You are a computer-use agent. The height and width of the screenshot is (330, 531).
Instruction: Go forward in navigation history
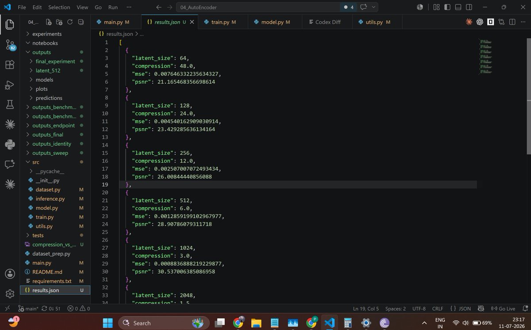point(170,8)
